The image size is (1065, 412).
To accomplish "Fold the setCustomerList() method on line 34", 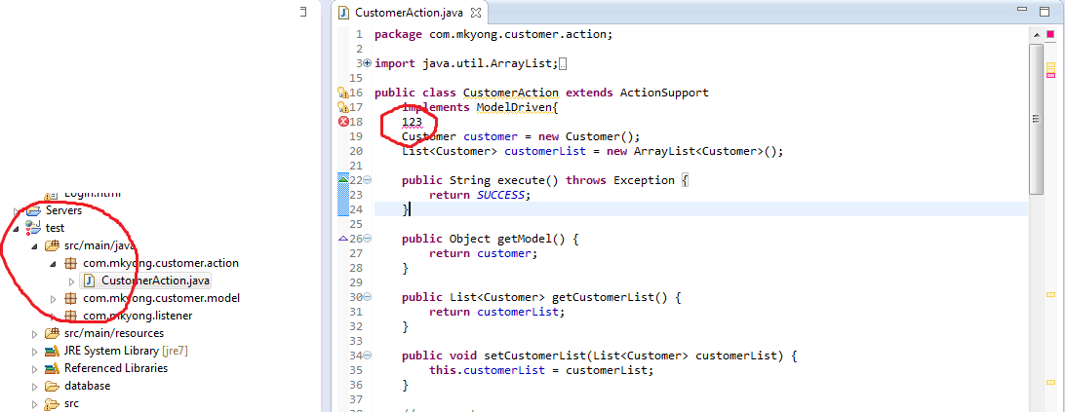I will [x=368, y=355].
